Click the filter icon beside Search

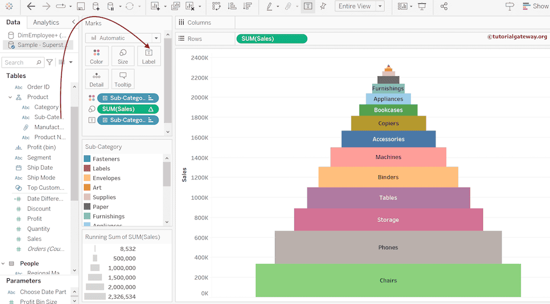(x=49, y=62)
